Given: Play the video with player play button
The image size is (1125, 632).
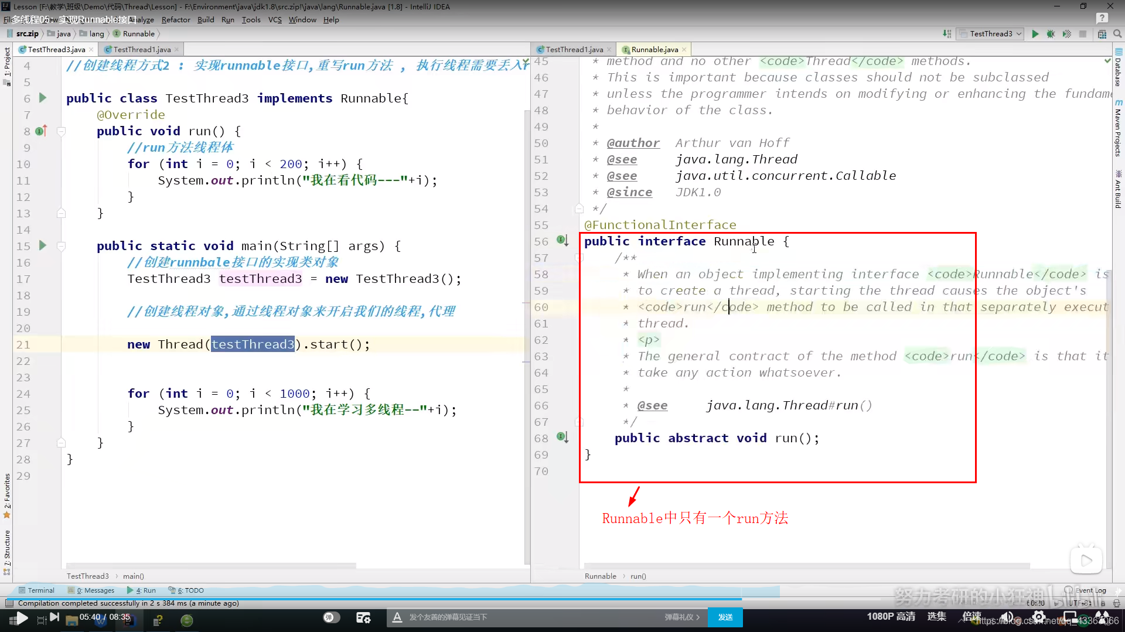Looking at the screenshot, I should point(22,618).
